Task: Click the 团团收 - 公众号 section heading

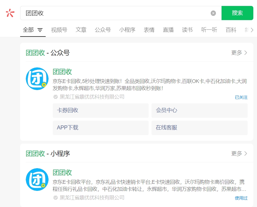Action: tap(48, 53)
